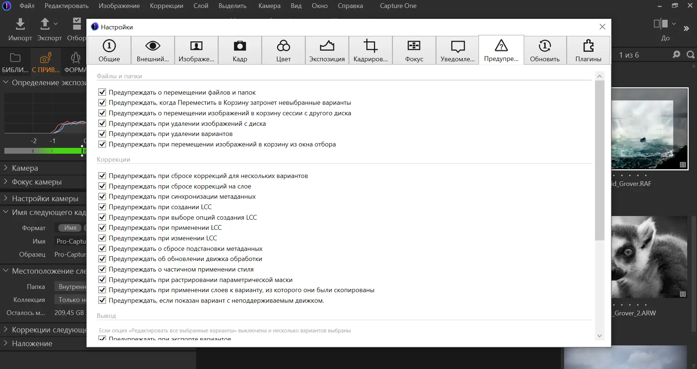Image resolution: width=697 pixels, height=369 pixels.
Task: Open the Редактировать menu
Action: click(66, 6)
